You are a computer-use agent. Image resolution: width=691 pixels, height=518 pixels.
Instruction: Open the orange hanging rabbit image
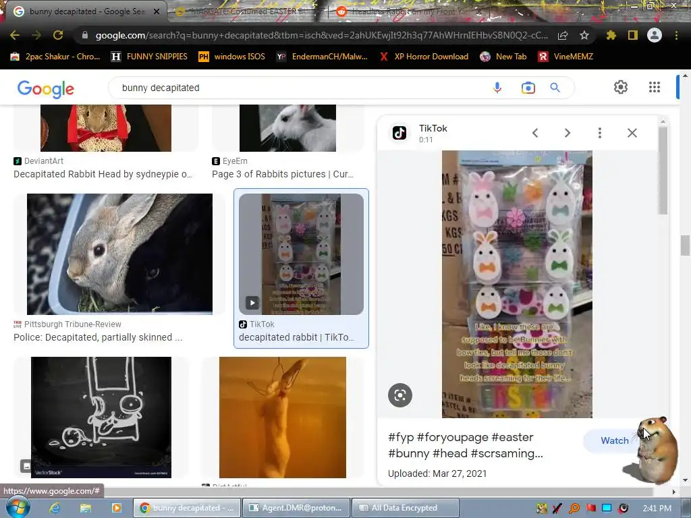(x=283, y=417)
